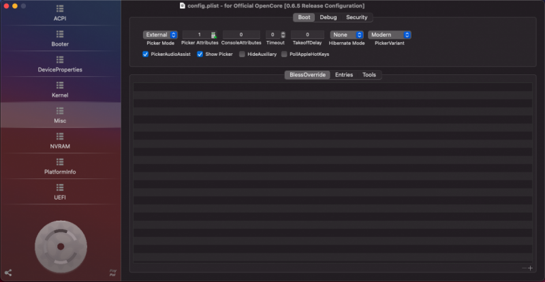545x282 pixels.
Task: Open the UEFI section in the sidebar
Action: click(x=60, y=191)
